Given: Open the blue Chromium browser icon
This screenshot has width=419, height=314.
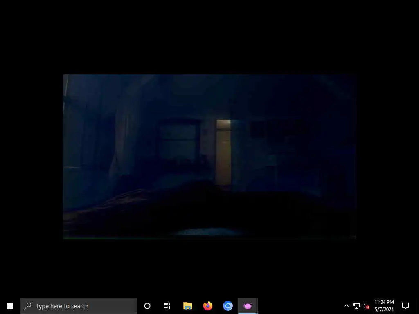Looking at the screenshot, I should point(228,306).
